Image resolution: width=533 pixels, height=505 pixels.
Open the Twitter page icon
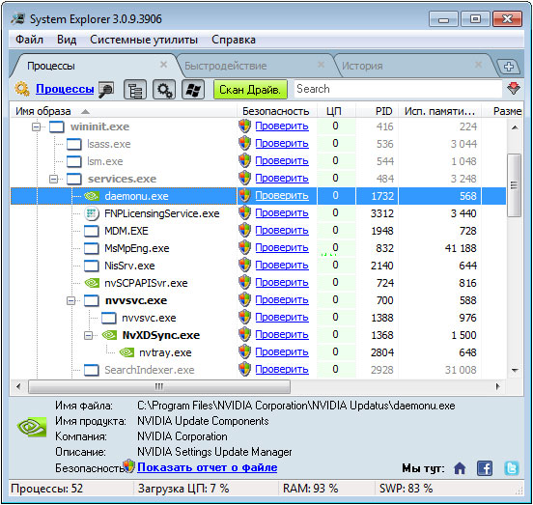pos(511,468)
